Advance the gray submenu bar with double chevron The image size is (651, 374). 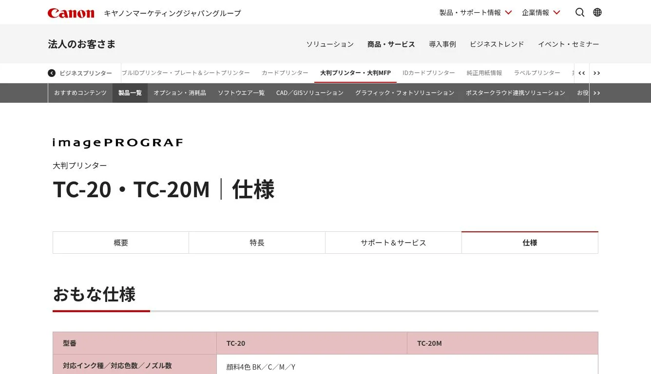pyautogui.click(x=596, y=93)
